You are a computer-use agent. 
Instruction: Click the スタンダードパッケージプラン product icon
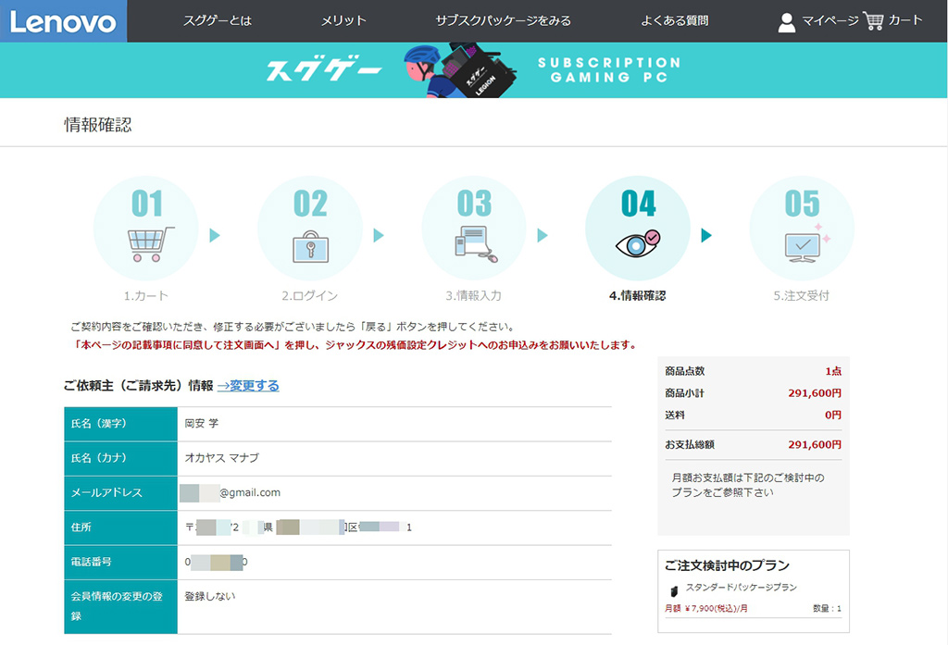[674, 590]
